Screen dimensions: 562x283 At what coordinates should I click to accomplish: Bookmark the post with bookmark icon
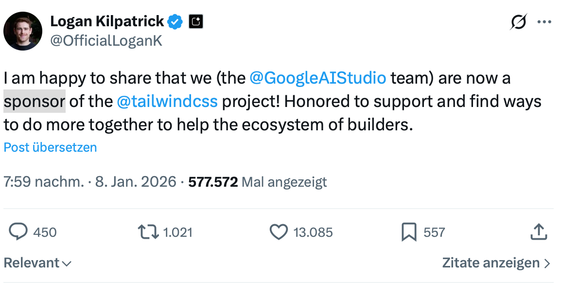click(409, 232)
